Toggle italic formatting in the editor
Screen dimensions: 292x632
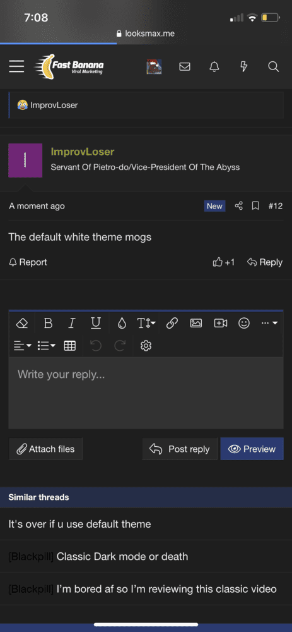72,323
